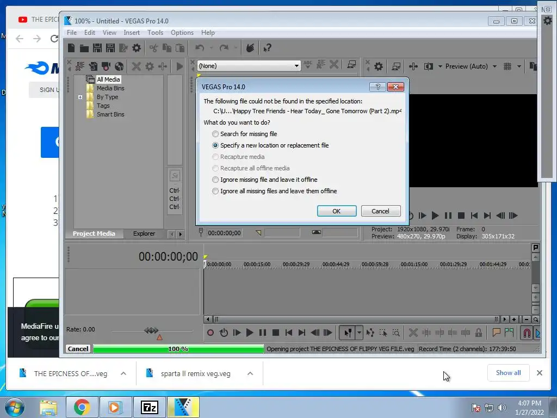Open the Insert menu
The width and height of the screenshot is (557, 418).
point(132,32)
